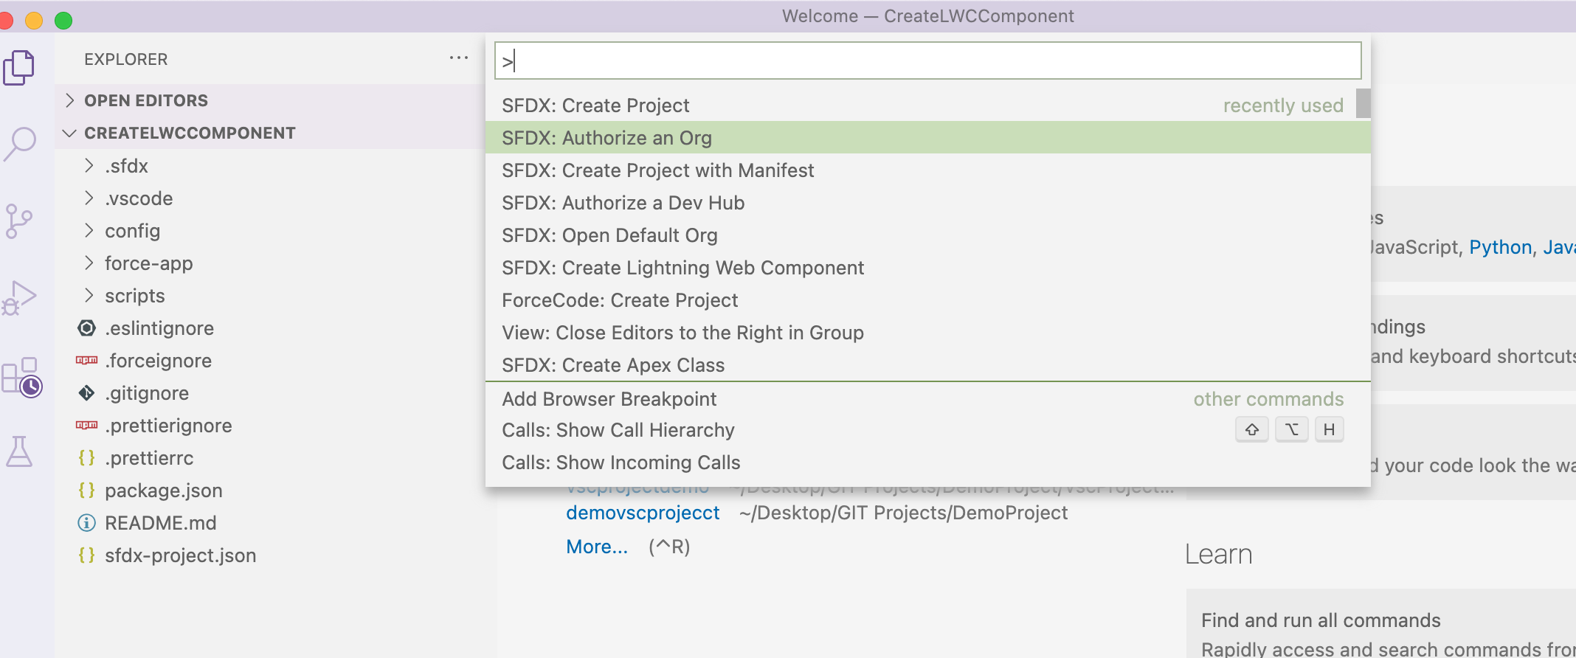The height and width of the screenshot is (658, 1576).
Task: Click the command palette input field
Action: coord(927,60)
